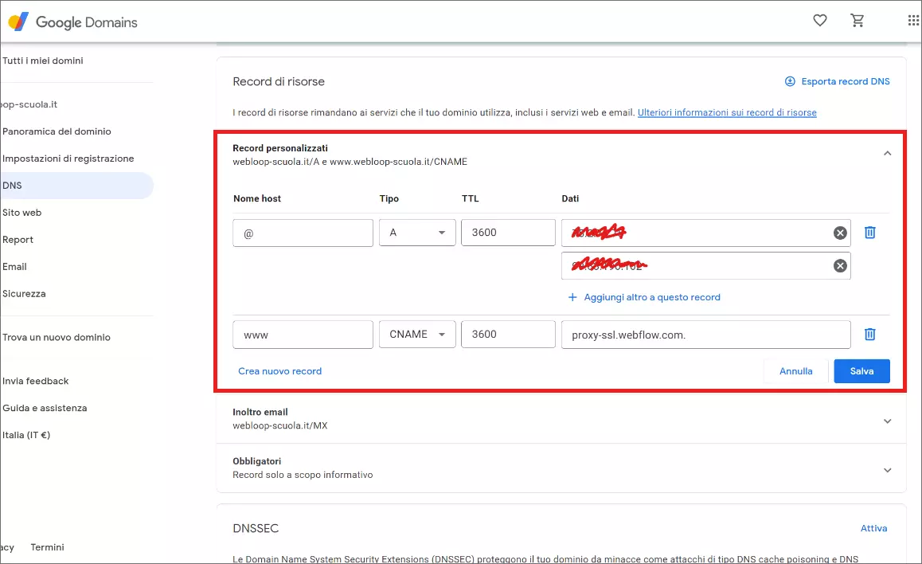Focus the www host name field
922x564 pixels.
pyautogui.click(x=303, y=334)
